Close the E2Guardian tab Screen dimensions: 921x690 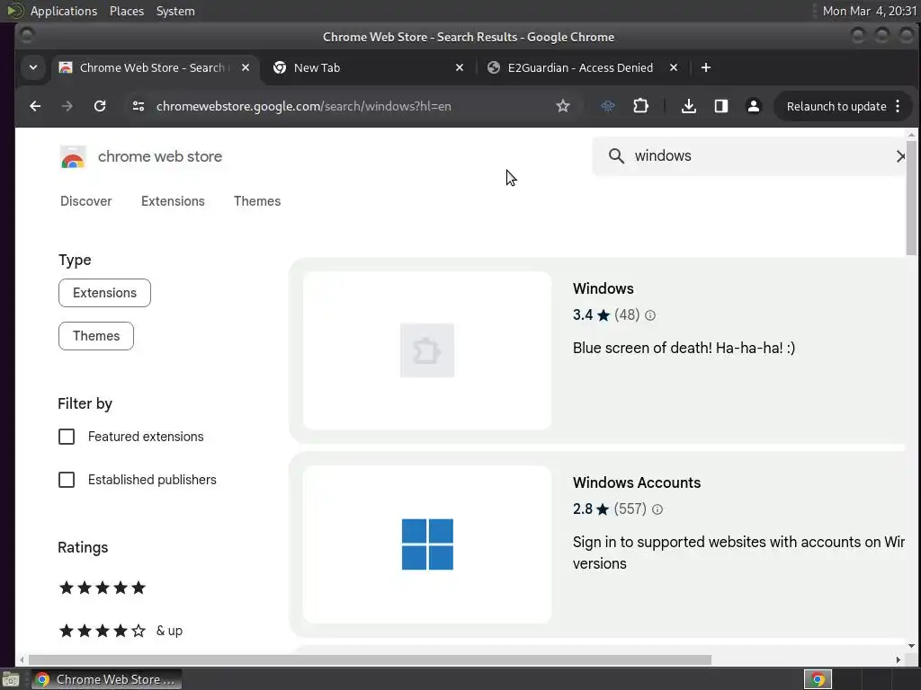[674, 67]
